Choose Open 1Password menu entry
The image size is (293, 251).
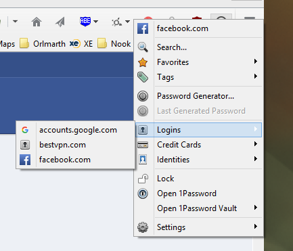pos(198,193)
